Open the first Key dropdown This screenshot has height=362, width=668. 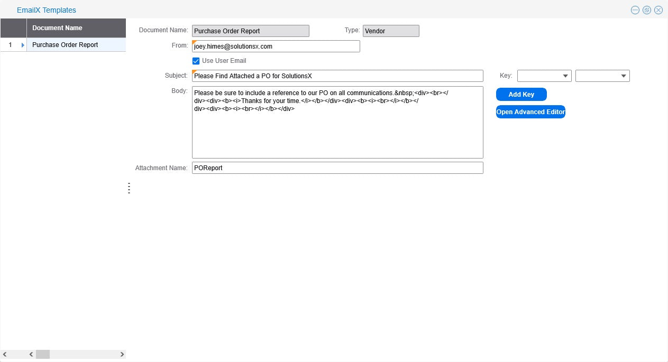pos(544,76)
